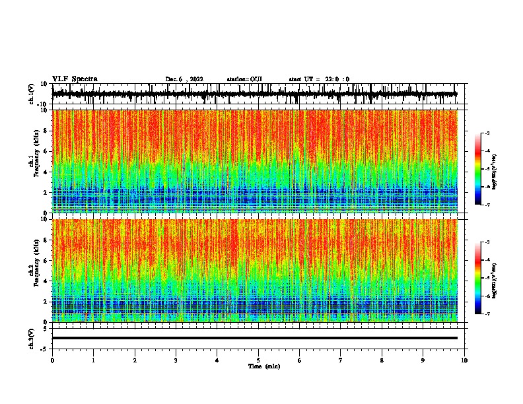Image resolution: width=523 pixels, height=404 pixels.
Task: Click time axis tick label "5"
Action: (x=258, y=360)
